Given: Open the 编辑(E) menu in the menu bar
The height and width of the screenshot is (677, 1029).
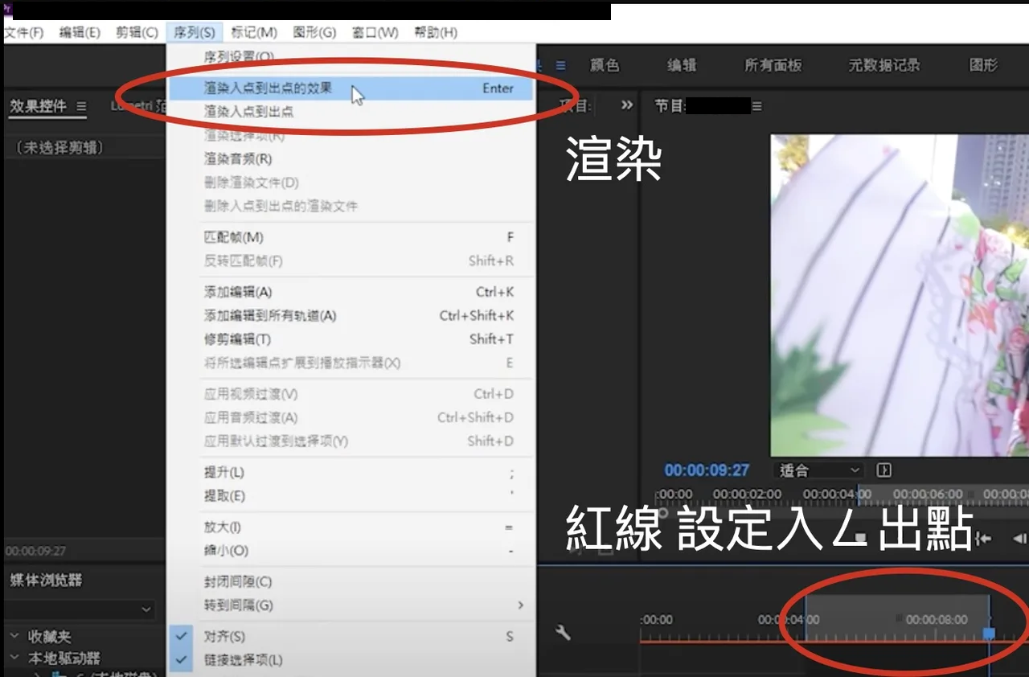Looking at the screenshot, I should point(80,32).
